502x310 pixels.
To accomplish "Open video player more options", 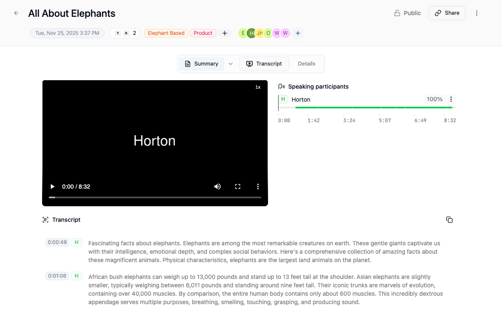I will [x=258, y=187].
